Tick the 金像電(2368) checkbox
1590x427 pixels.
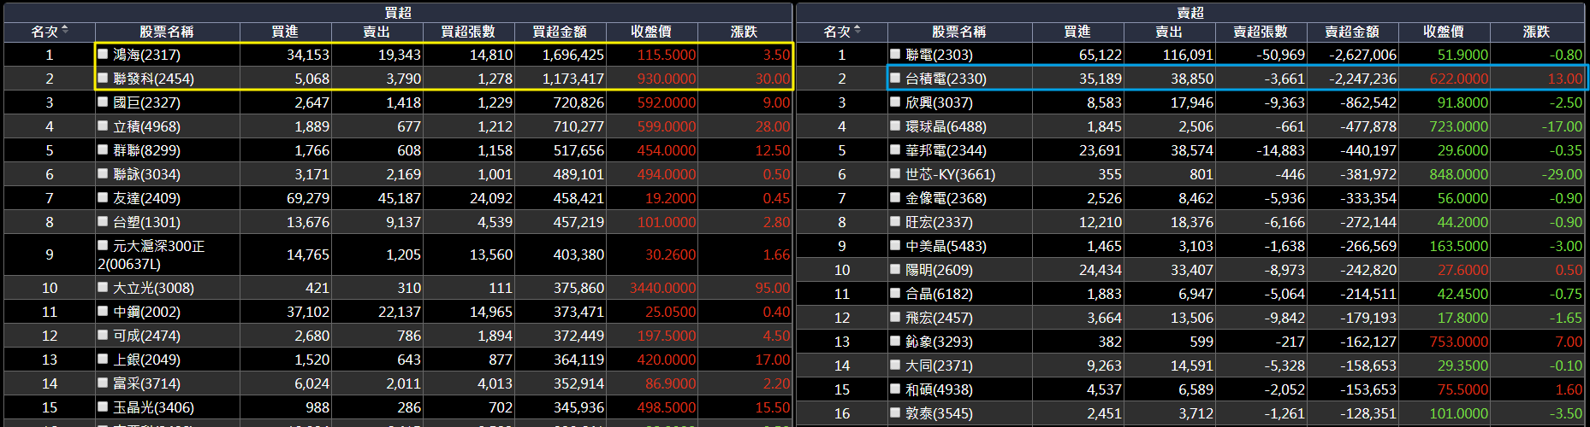pos(895,197)
